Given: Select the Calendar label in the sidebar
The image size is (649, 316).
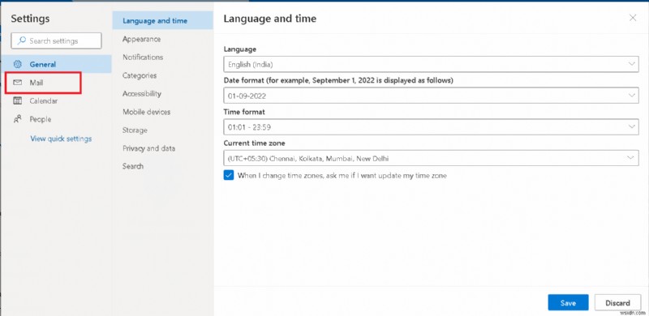Looking at the screenshot, I should click(44, 101).
